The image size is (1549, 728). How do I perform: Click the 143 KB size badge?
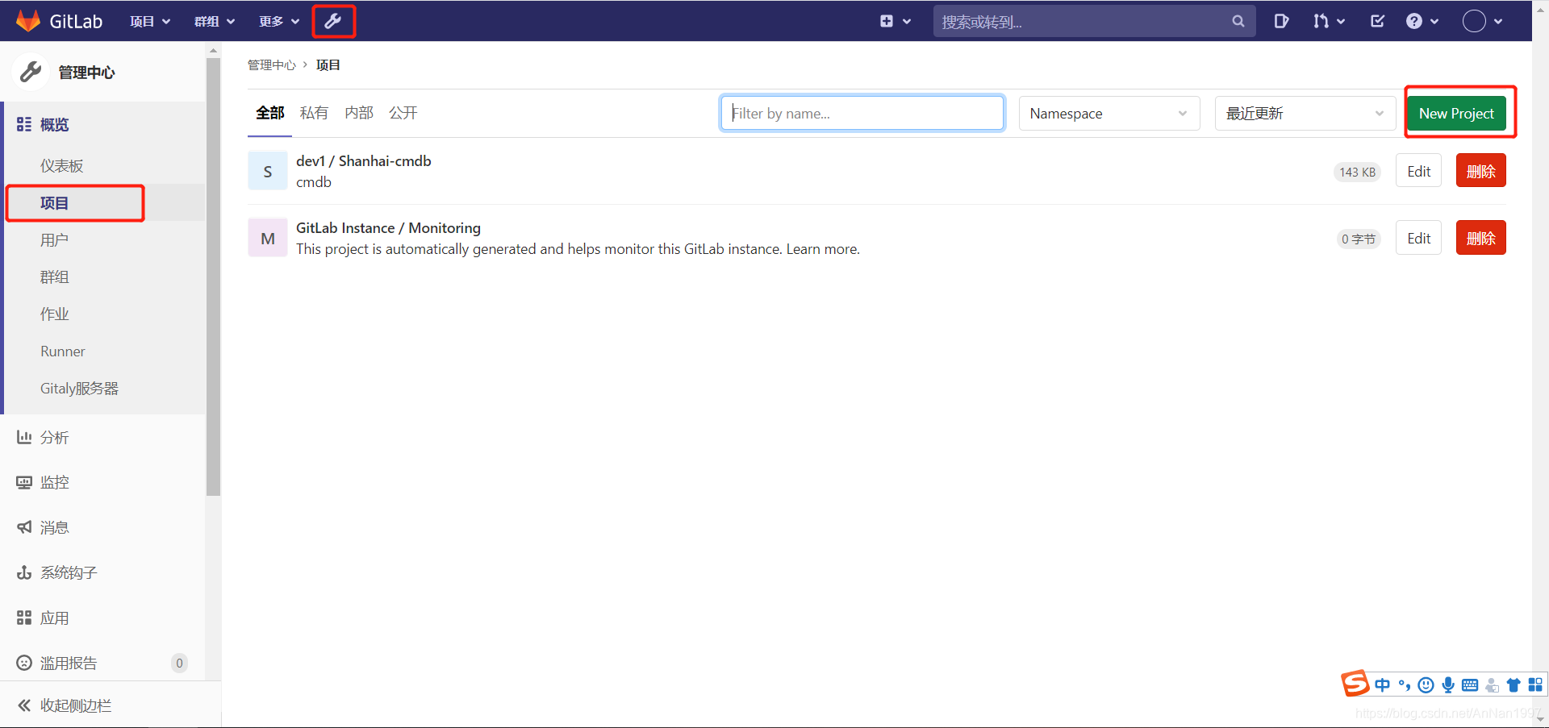tap(1357, 172)
